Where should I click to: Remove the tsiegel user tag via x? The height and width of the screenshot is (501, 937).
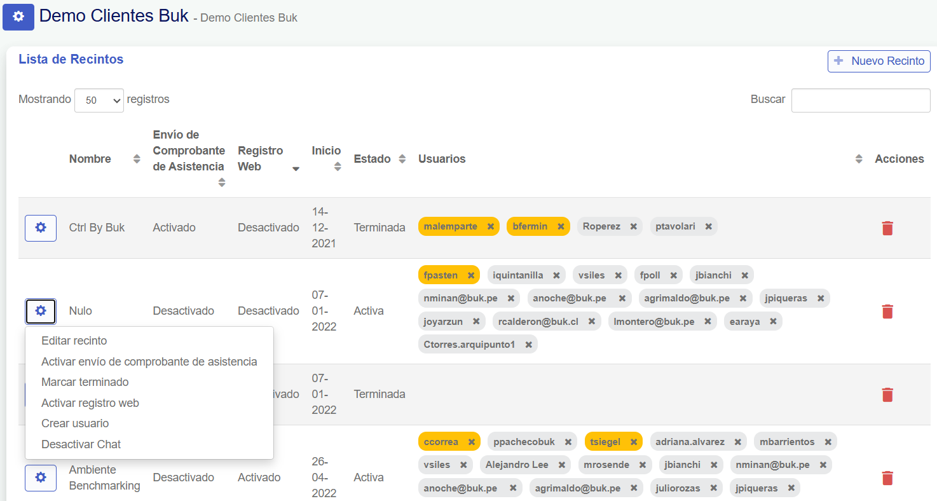[x=634, y=442]
